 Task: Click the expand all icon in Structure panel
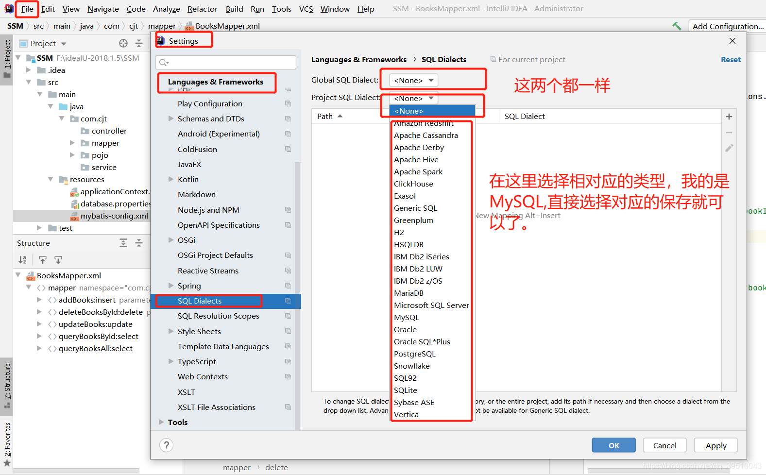pyautogui.click(x=123, y=243)
